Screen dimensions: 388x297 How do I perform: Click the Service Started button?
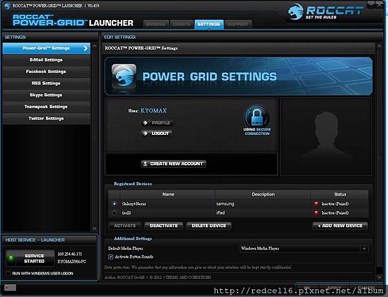(30, 258)
